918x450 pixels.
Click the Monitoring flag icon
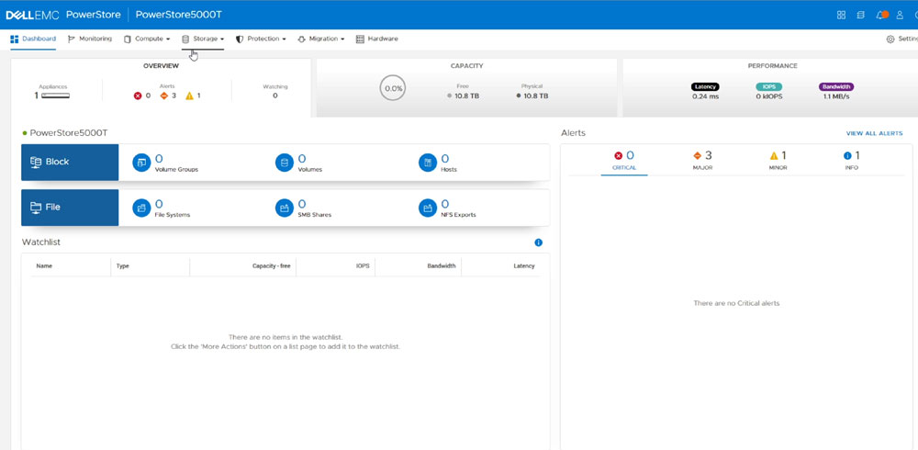click(72, 39)
